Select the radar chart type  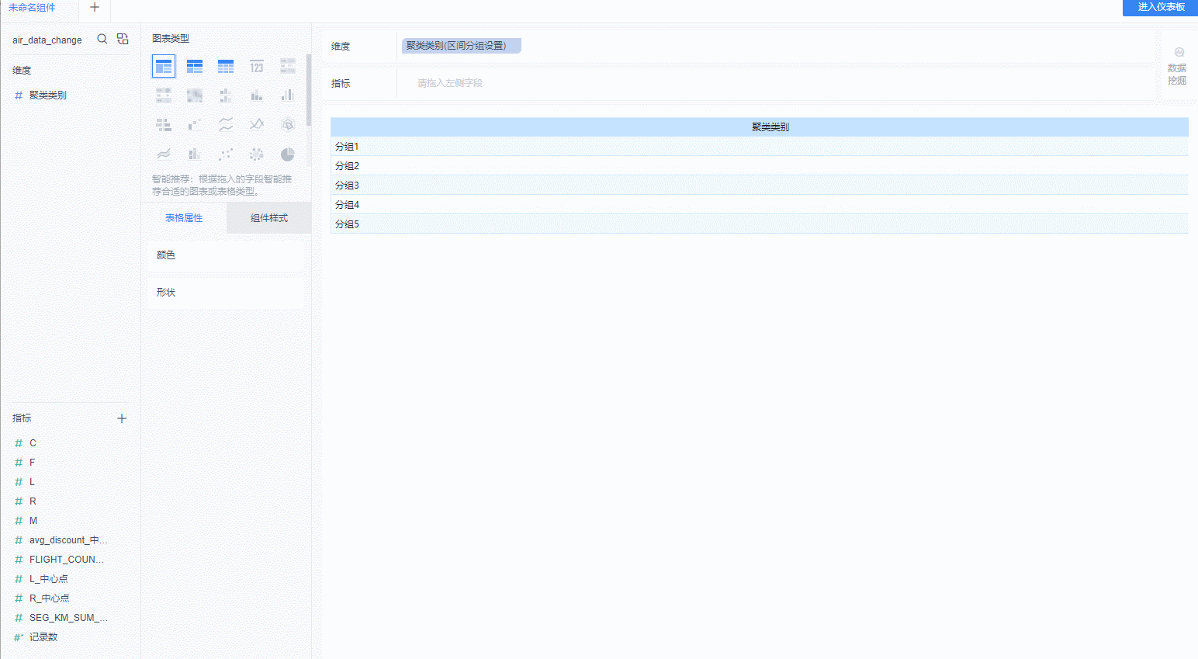pyautogui.click(x=288, y=125)
